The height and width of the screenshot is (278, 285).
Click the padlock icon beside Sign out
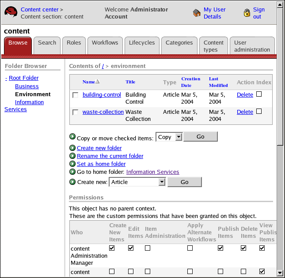[247, 13]
